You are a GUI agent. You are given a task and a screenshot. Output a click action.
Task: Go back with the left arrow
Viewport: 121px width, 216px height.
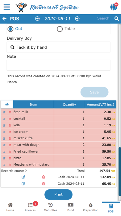pyautogui.click(x=4, y=19)
